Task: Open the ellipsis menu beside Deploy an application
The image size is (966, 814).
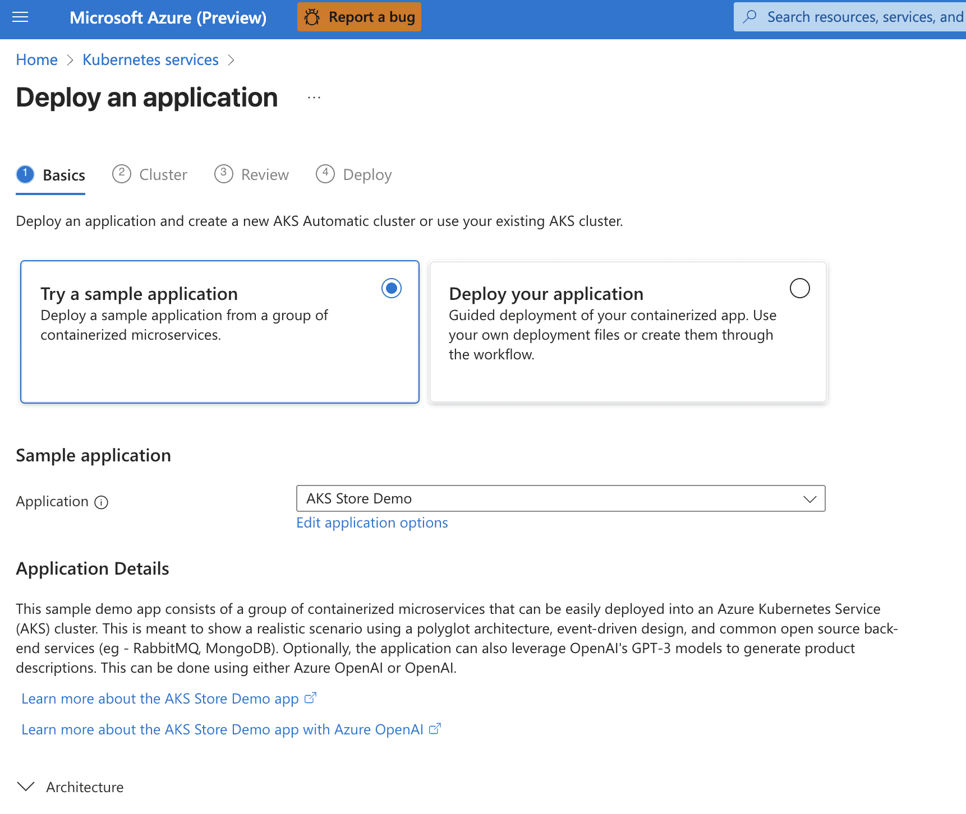Action: (314, 98)
